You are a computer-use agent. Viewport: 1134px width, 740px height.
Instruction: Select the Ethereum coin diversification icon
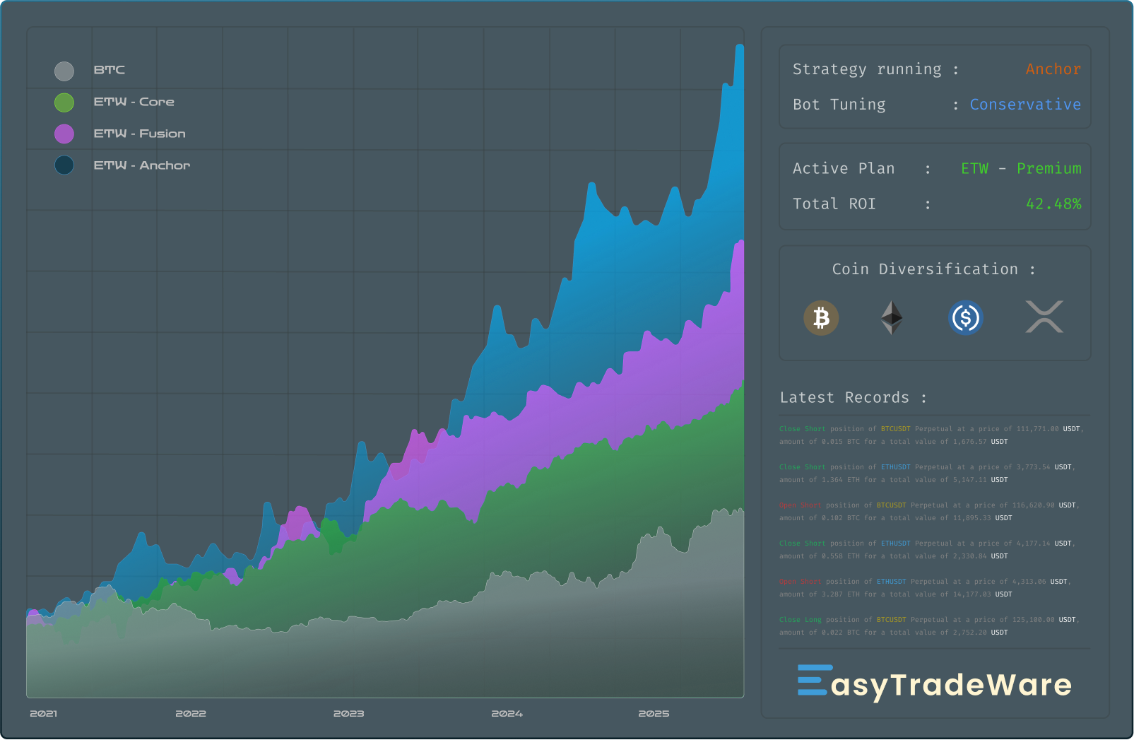(892, 318)
